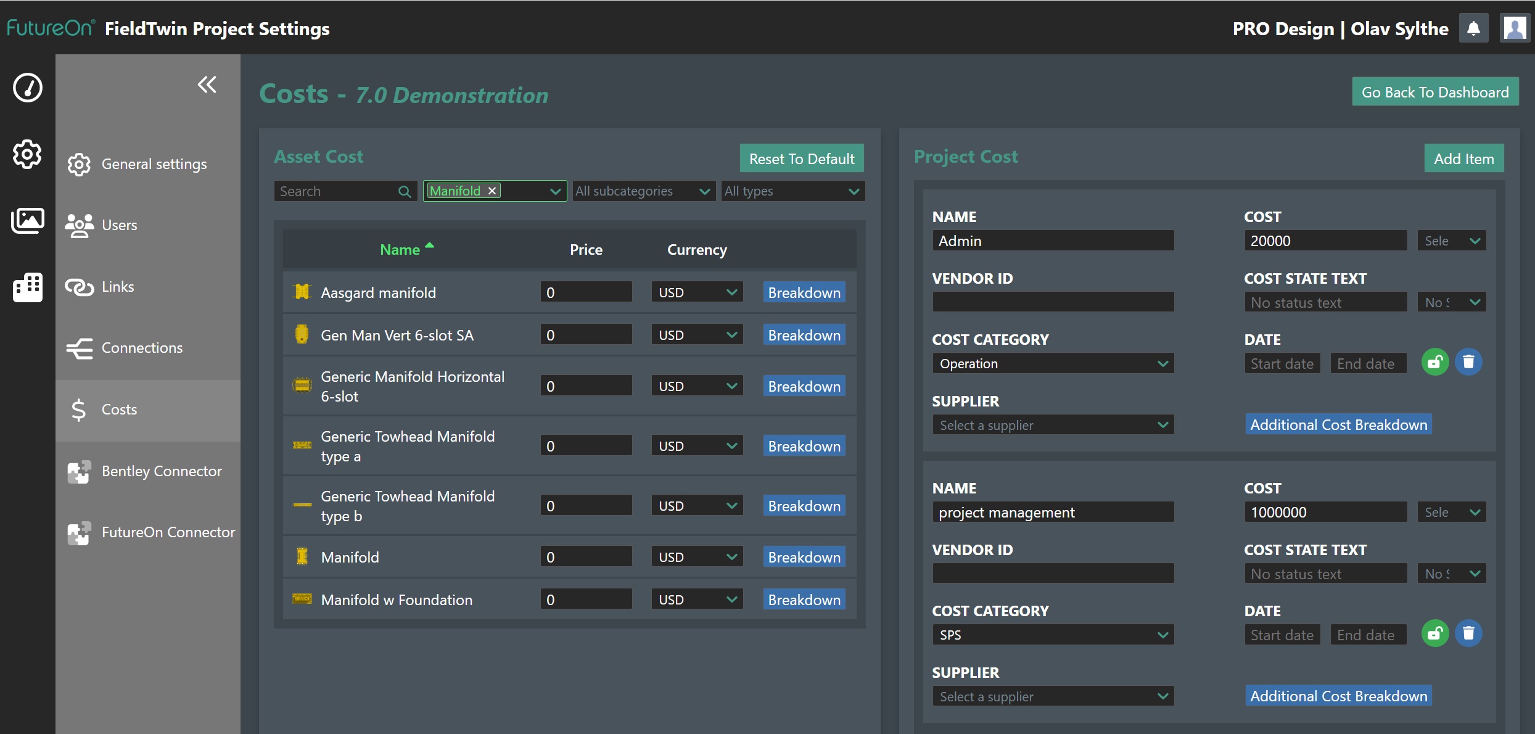Screen dimensions: 1535x734
Task: Click the Generic Manifold Horizontal 6-slot icon
Action: click(302, 386)
